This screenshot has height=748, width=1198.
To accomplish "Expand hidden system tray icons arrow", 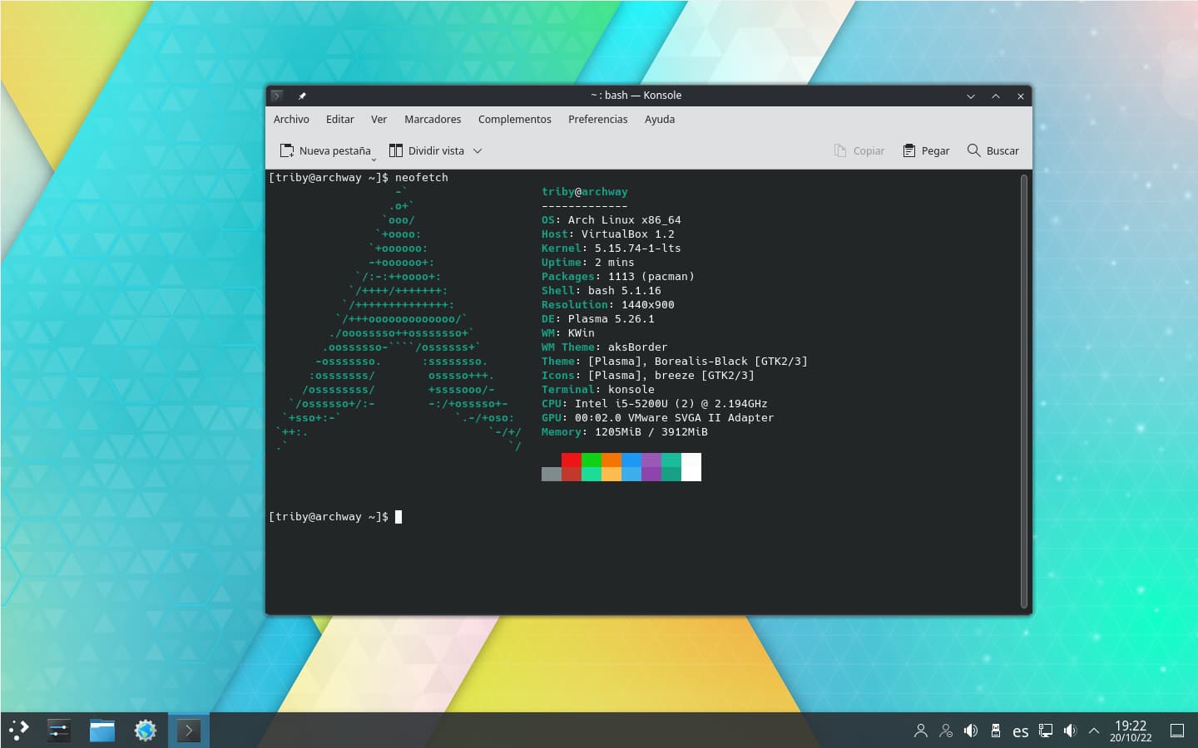I will [1094, 731].
